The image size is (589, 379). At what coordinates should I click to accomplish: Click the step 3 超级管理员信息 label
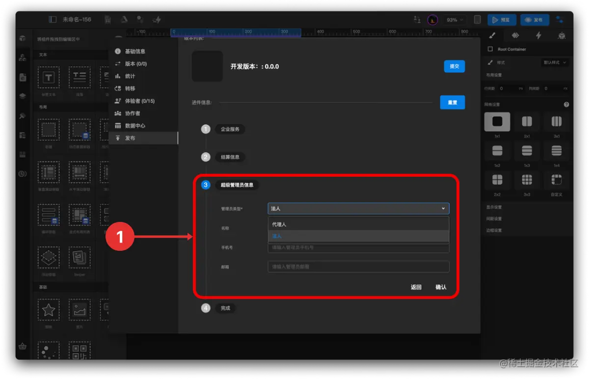tap(237, 185)
